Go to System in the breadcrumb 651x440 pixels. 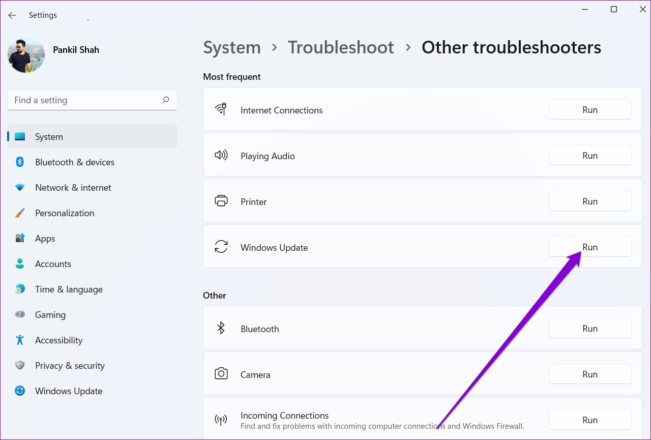[x=232, y=47]
